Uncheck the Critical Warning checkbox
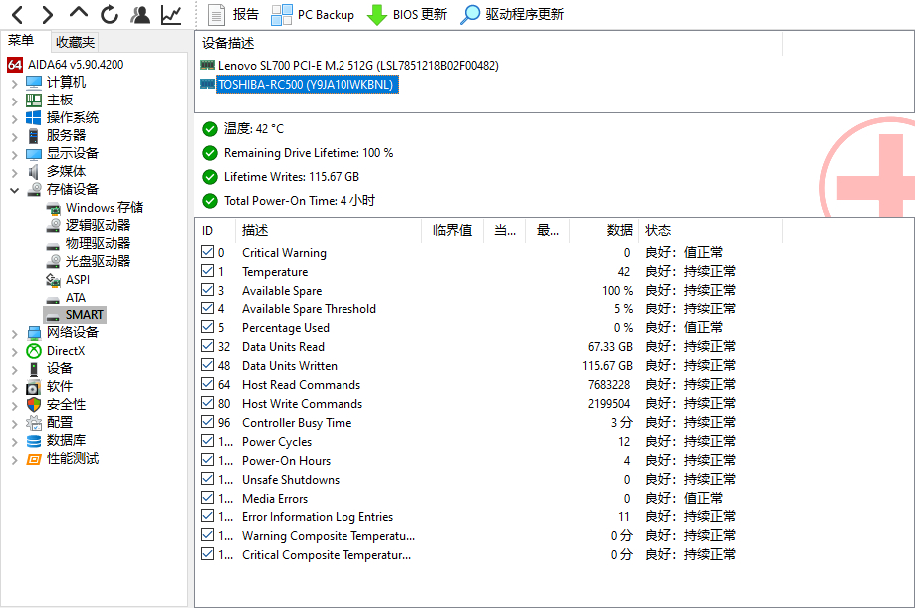This screenshot has height=608, width=915. (x=207, y=252)
